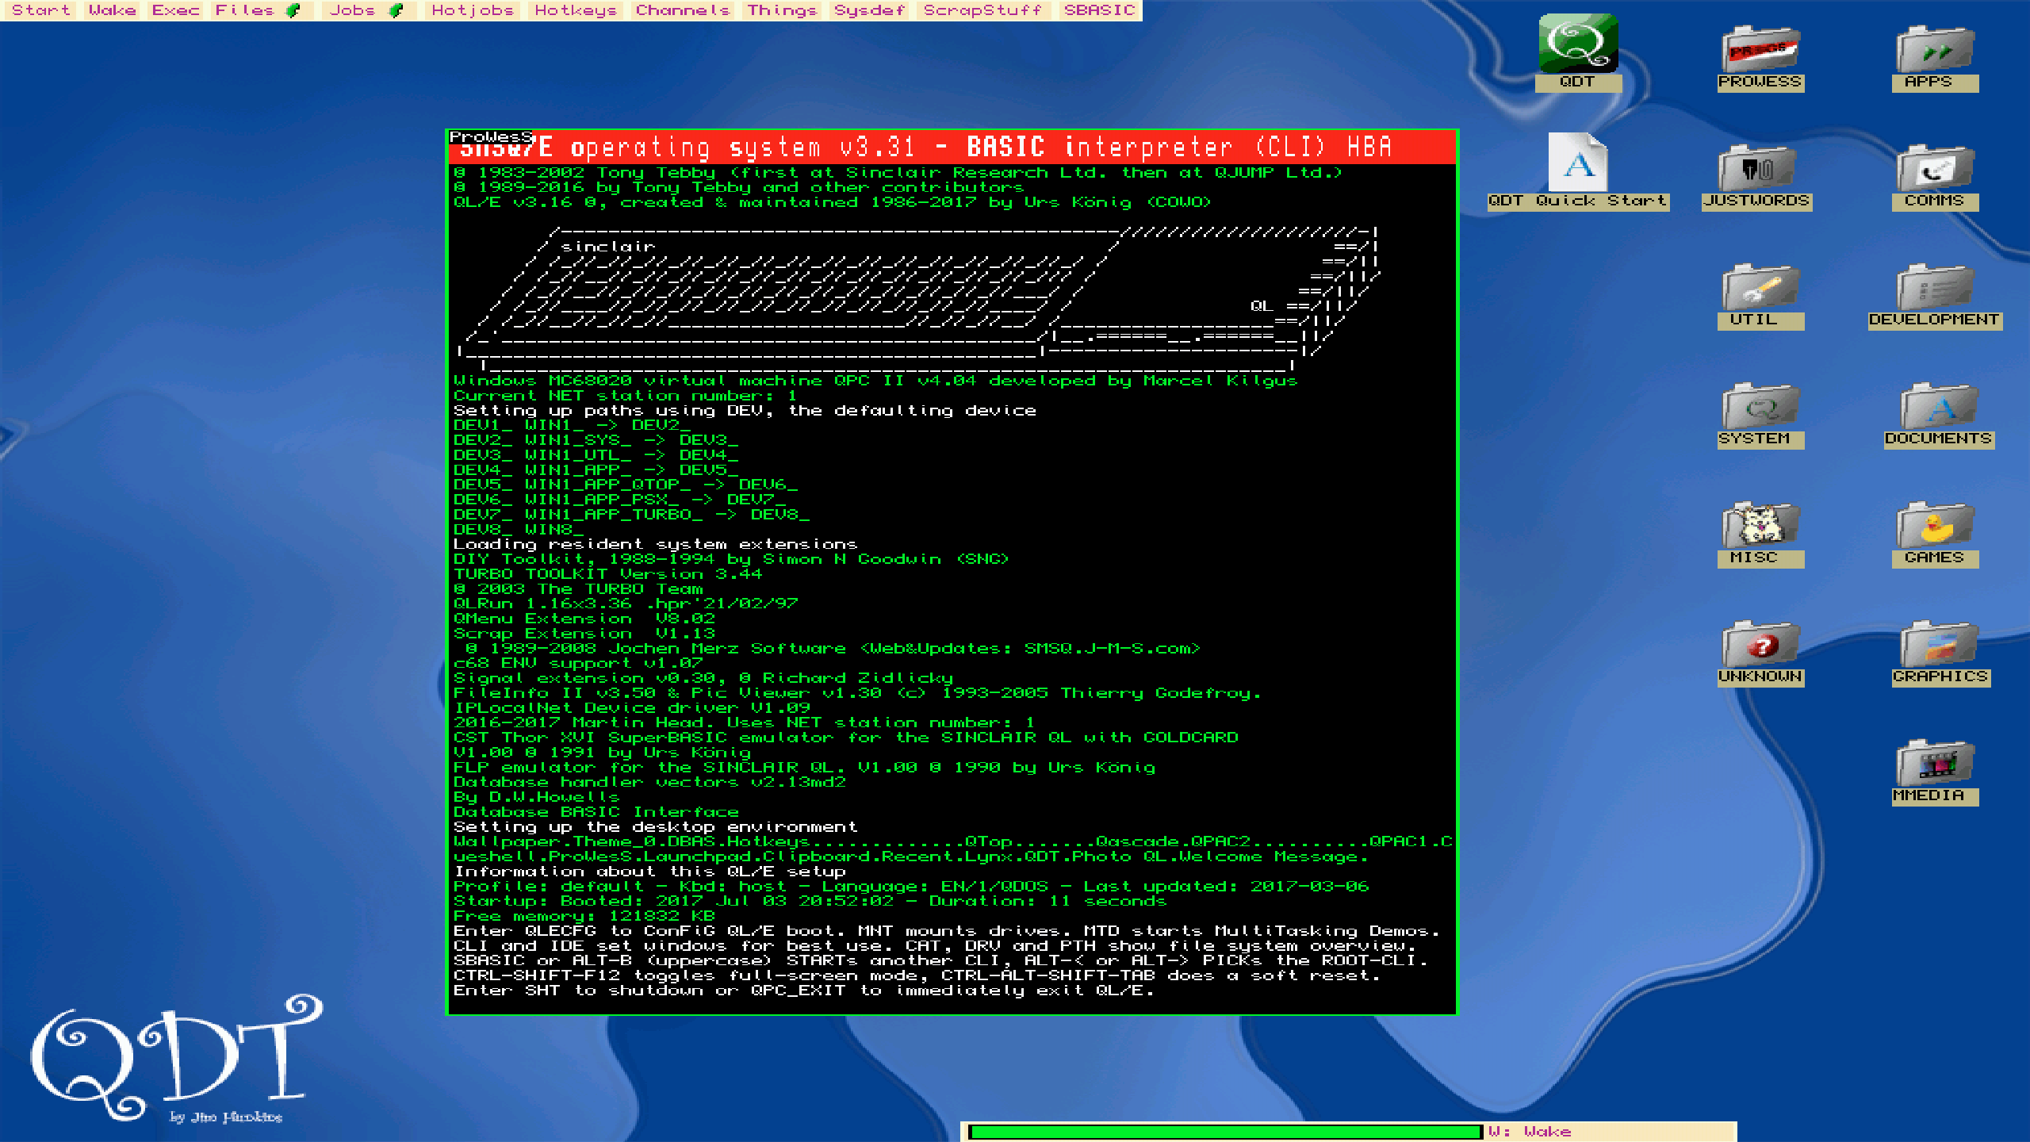Open the Files menu
The image size is (2030, 1142).
pyautogui.click(x=245, y=10)
